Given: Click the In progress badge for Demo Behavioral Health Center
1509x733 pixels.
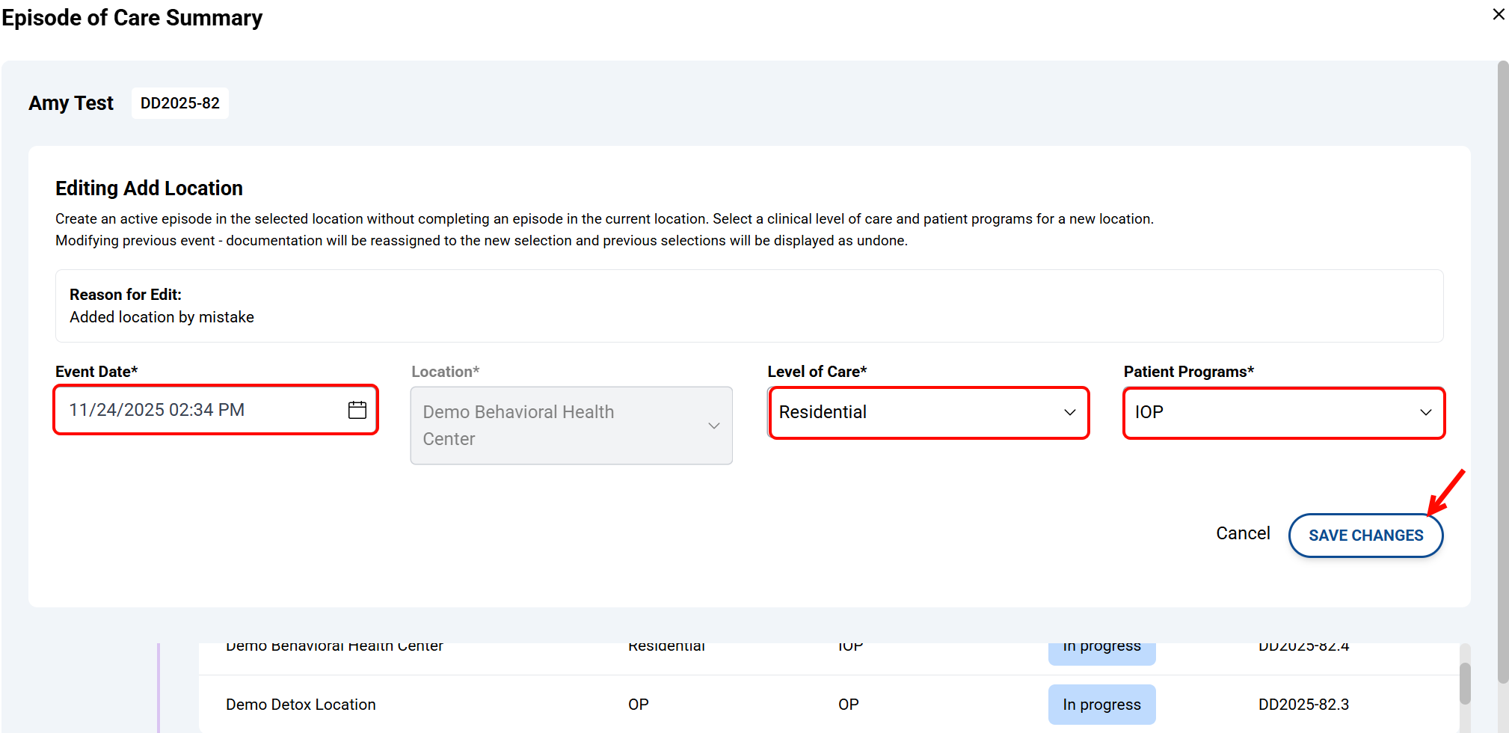Looking at the screenshot, I should pyautogui.click(x=1101, y=649).
